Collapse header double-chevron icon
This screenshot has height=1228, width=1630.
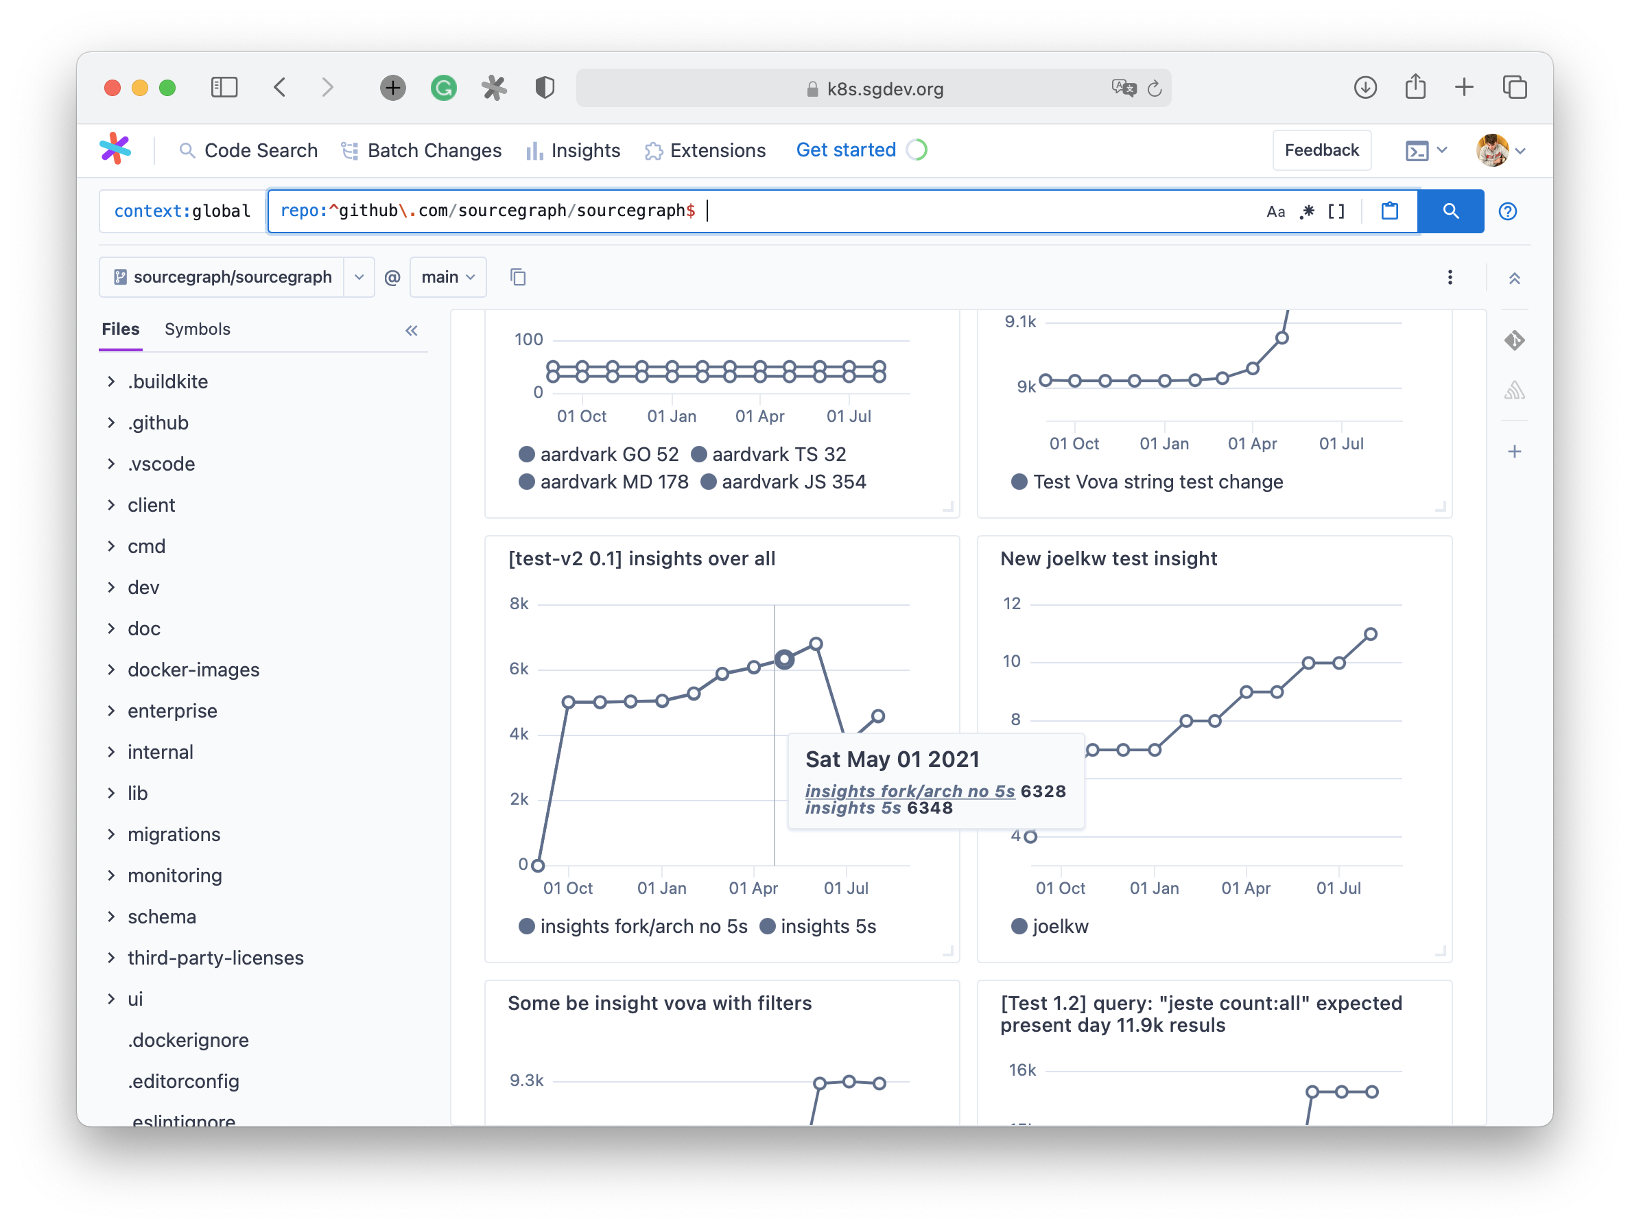click(x=1513, y=278)
